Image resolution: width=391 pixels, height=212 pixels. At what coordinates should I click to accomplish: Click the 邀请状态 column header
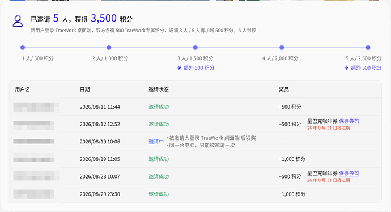point(159,90)
